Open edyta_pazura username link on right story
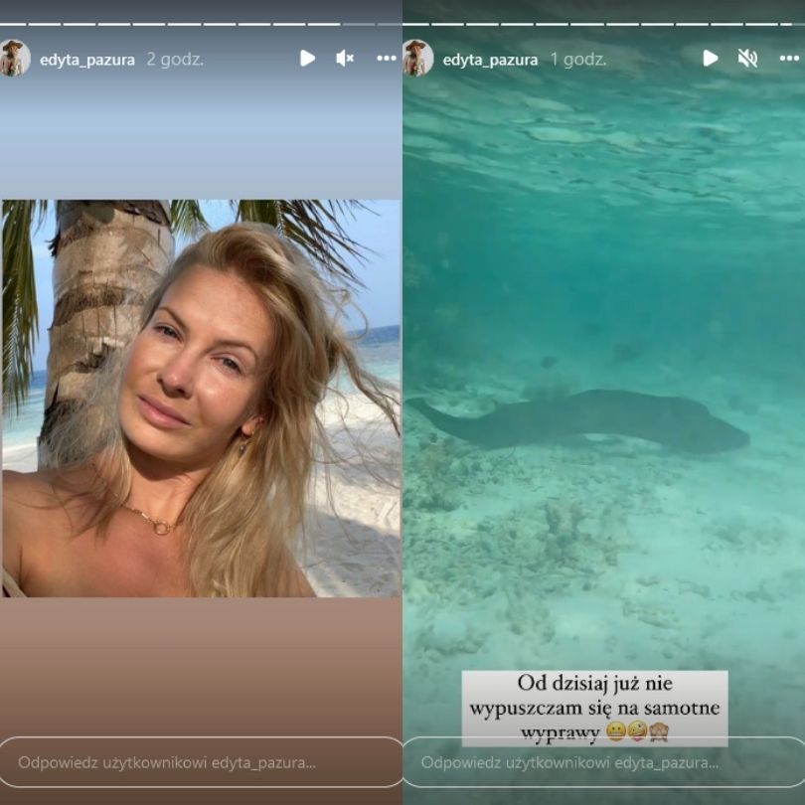805x805 pixels. click(x=490, y=60)
